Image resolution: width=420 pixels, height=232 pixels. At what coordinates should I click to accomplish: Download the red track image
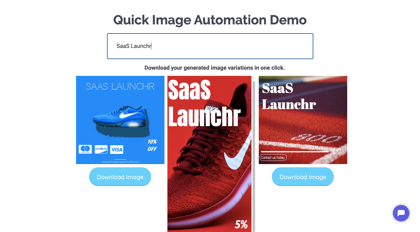[x=303, y=177]
